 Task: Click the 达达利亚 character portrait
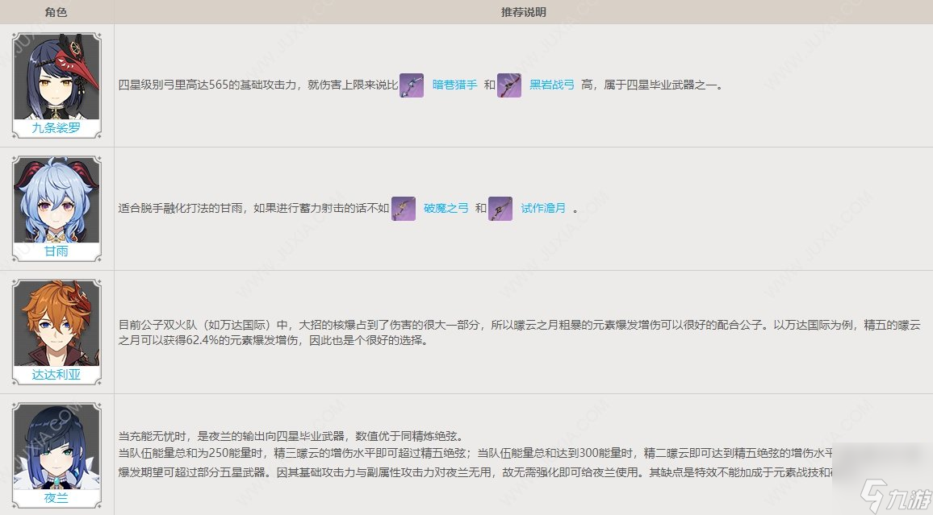(x=56, y=324)
